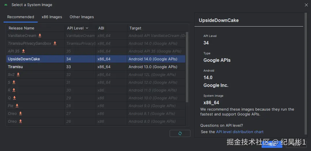311x151 pixels.
Task: Click download icon next to API 35
Action: click(23, 51)
